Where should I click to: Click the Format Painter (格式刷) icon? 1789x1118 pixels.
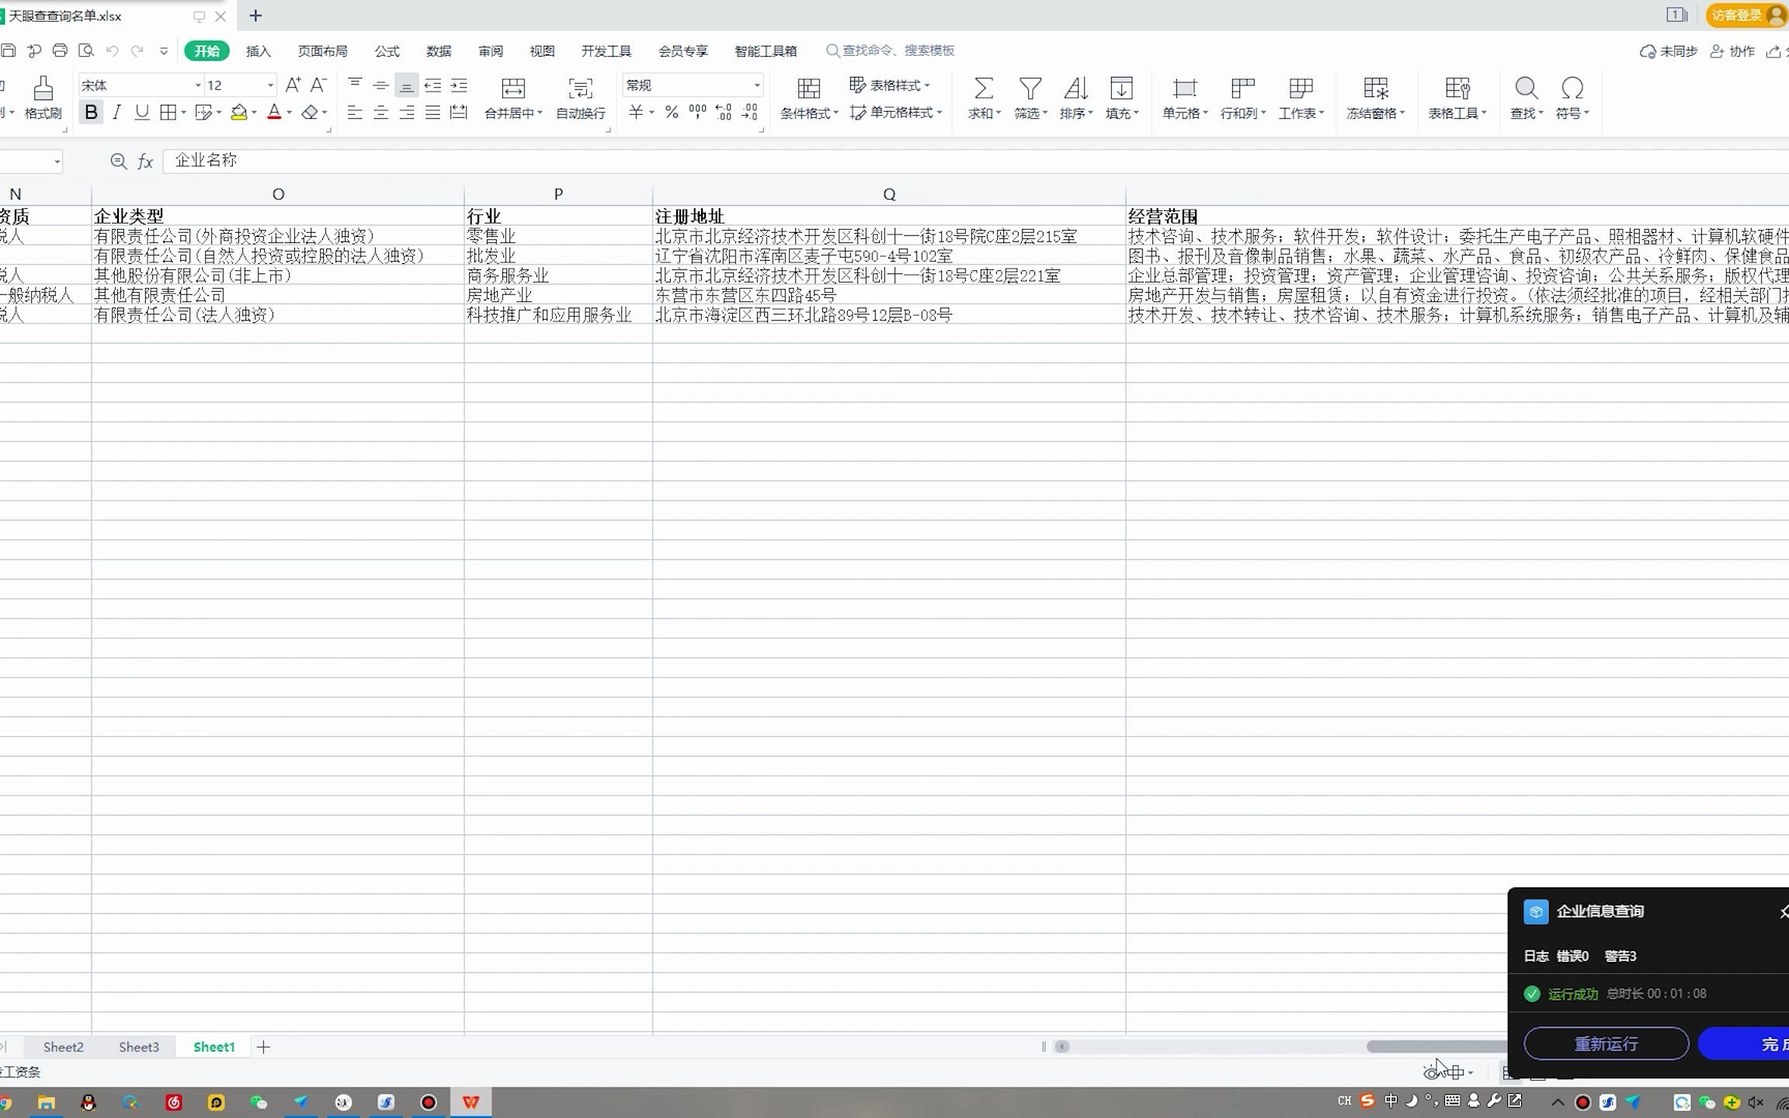point(43,89)
